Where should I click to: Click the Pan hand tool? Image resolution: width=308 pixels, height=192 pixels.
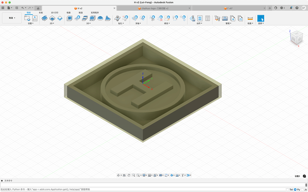(129, 175)
